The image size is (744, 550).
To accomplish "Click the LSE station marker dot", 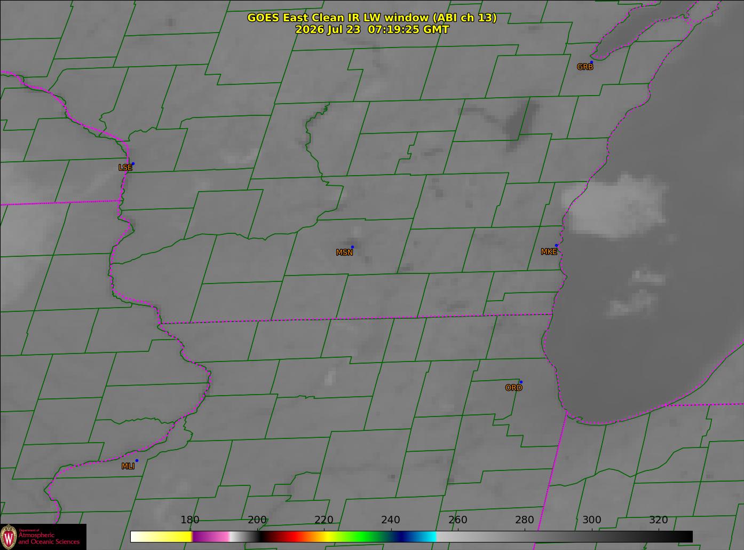I will [x=133, y=163].
